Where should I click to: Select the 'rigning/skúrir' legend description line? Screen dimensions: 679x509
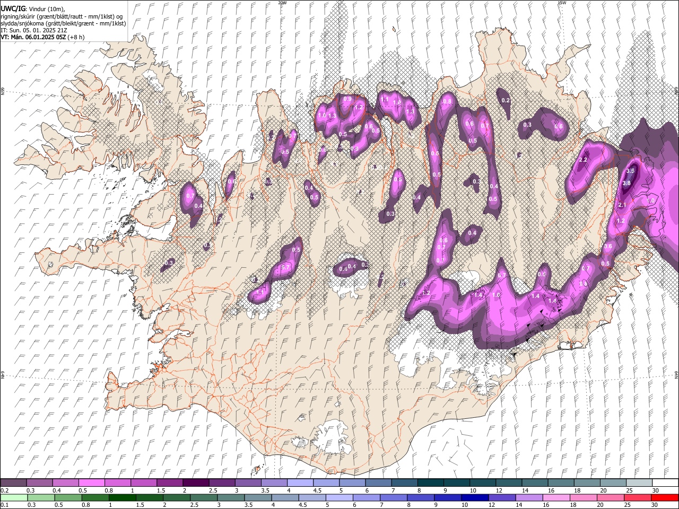pos(62,16)
